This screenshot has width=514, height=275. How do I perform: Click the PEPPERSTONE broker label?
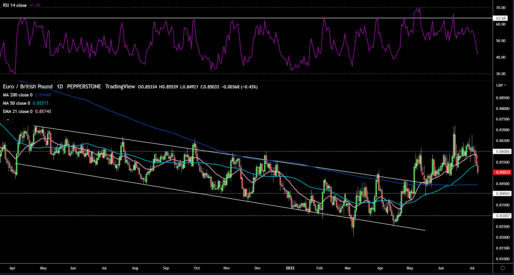[84, 87]
